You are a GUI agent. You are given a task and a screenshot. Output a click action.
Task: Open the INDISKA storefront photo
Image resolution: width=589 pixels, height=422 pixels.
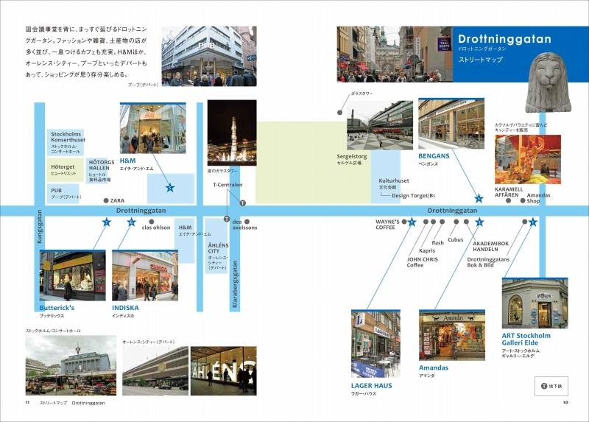tap(145, 275)
